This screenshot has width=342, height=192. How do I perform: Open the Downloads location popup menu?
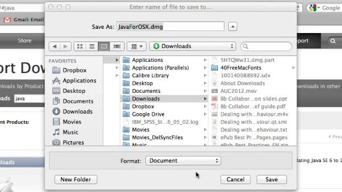pyautogui.click(x=192, y=46)
